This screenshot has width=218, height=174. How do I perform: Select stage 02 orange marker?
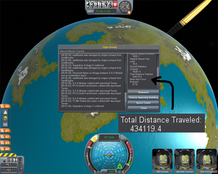tap(6, 137)
